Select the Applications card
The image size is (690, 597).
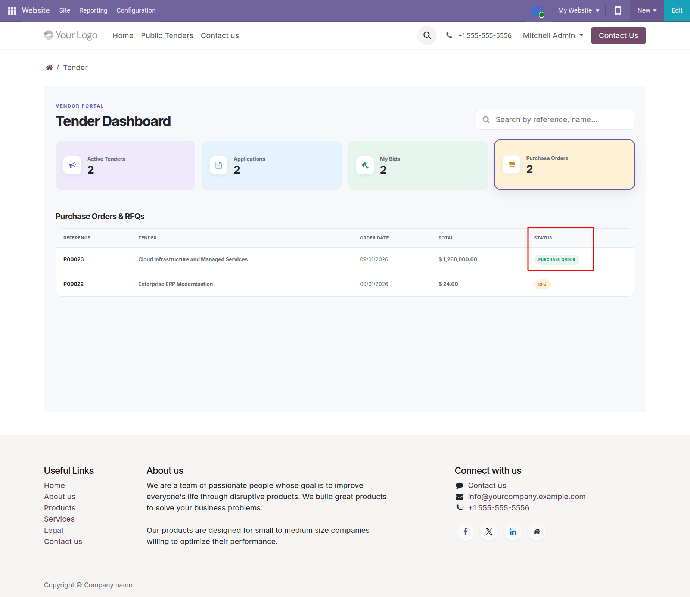tap(272, 165)
